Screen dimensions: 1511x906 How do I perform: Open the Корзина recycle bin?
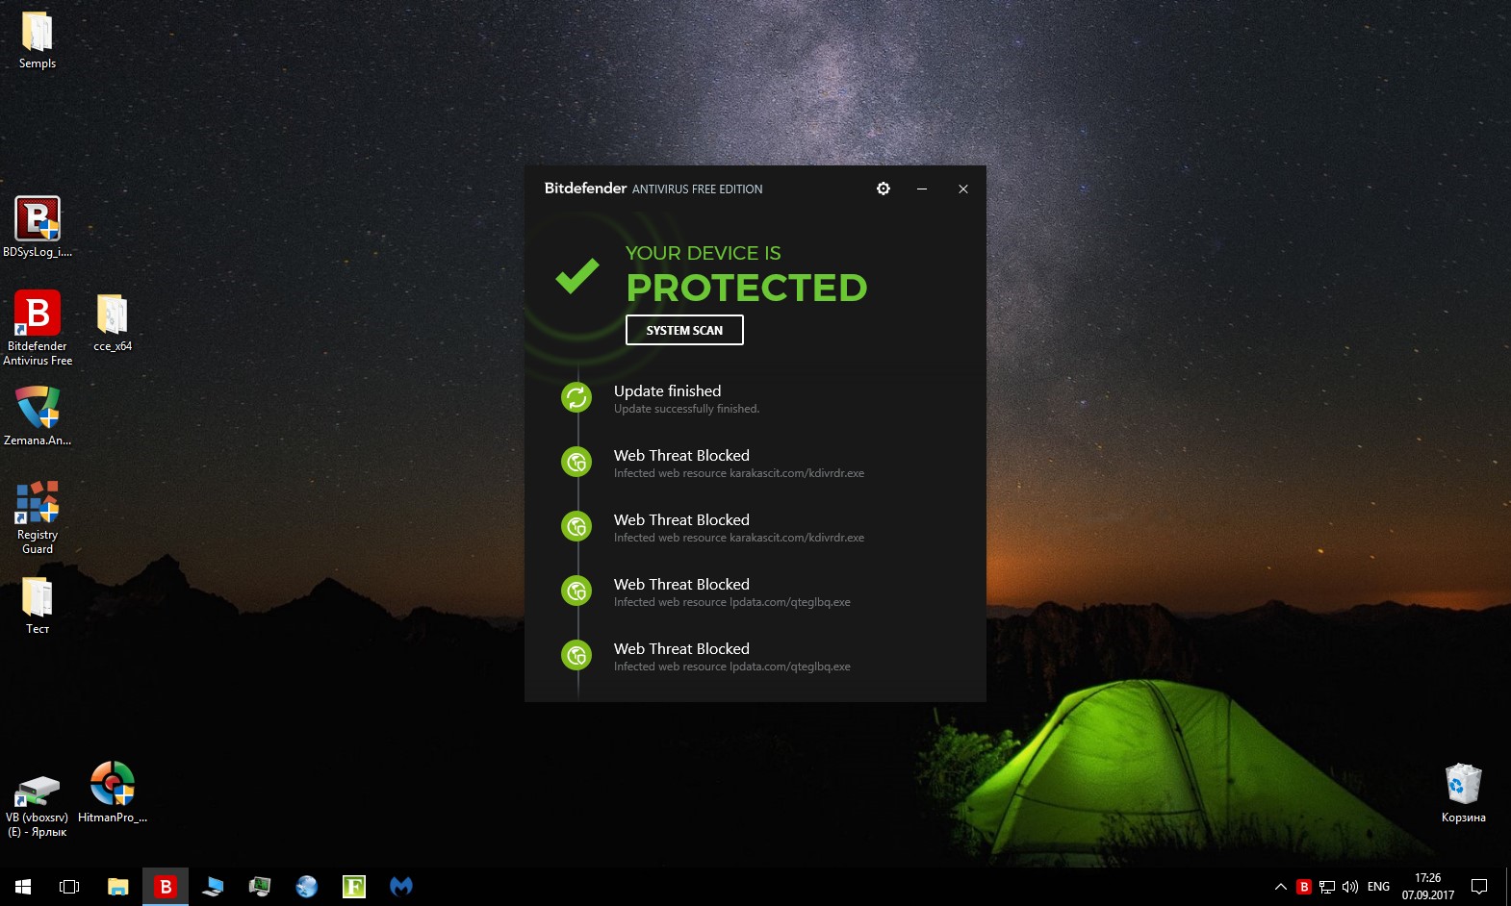point(1464,793)
